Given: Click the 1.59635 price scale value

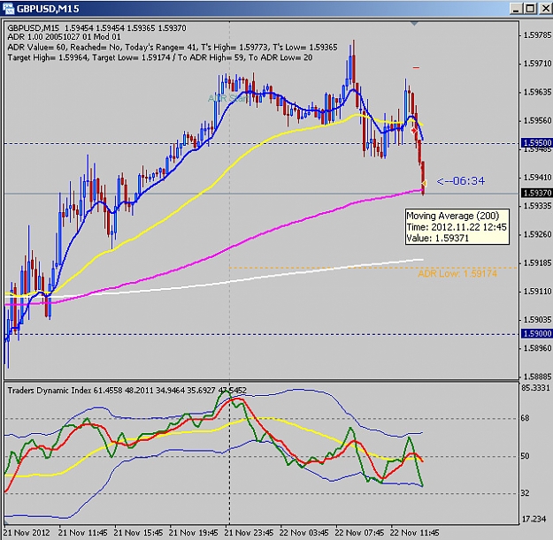Looking at the screenshot, I should click(x=537, y=92).
